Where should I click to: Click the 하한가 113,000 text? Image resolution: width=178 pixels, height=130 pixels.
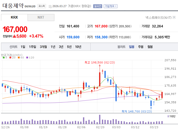(x=120, y=37)
